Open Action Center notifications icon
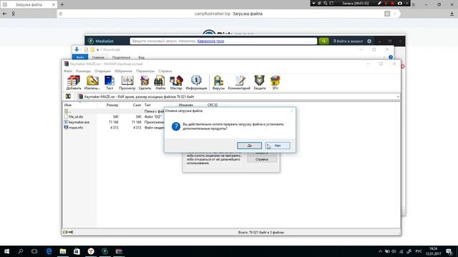Viewport: 458px width, 257px height. [449, 251]
